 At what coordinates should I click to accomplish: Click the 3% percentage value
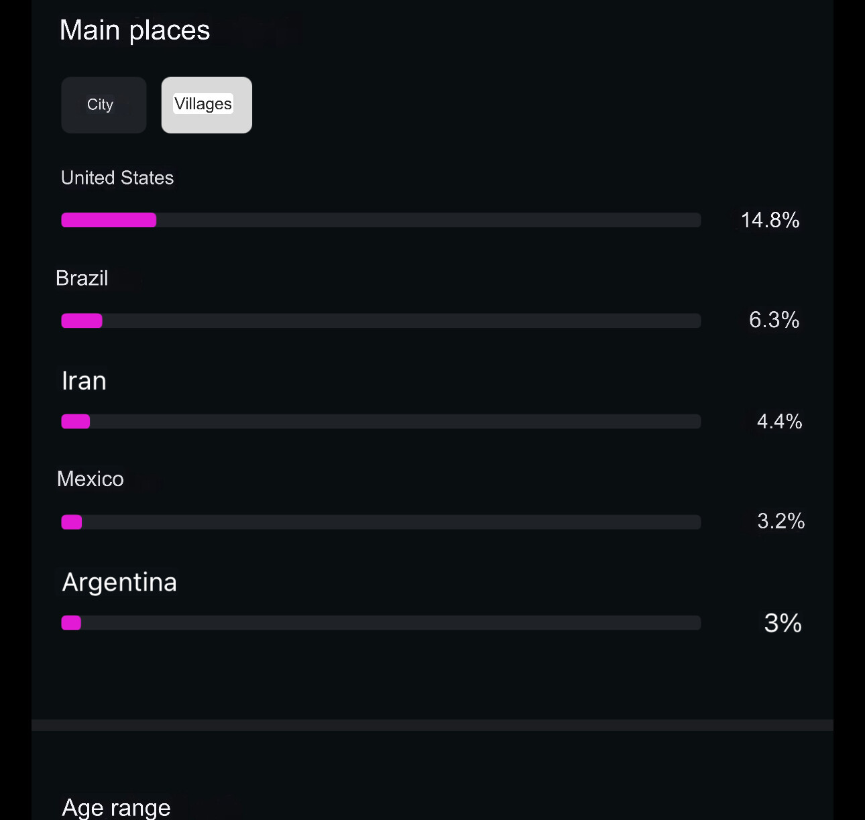coord(783,624)
